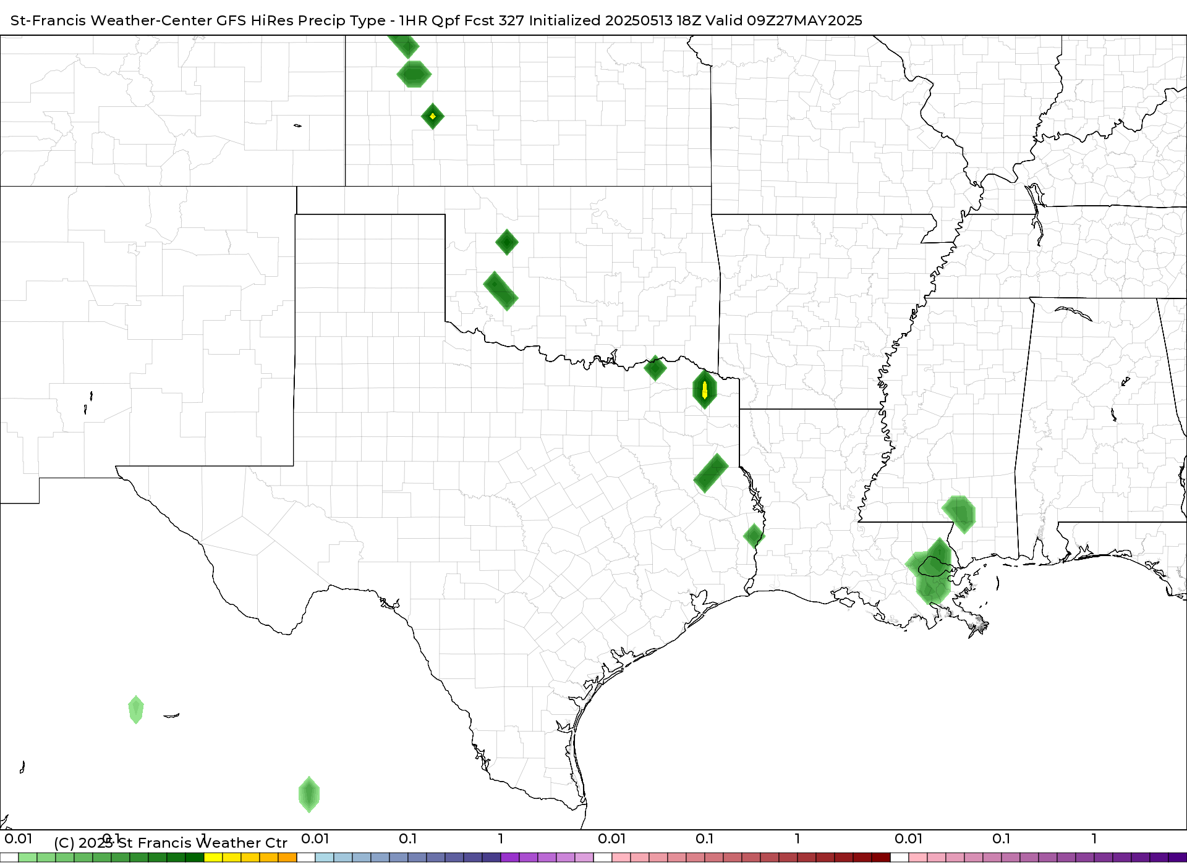The image size is (1187, 865).
Task: Click the yellow-core diamond rain cell in Kansas
Action: (433, 116)
